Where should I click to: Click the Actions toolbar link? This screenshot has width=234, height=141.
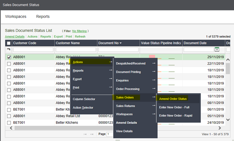tap(32, 37)
